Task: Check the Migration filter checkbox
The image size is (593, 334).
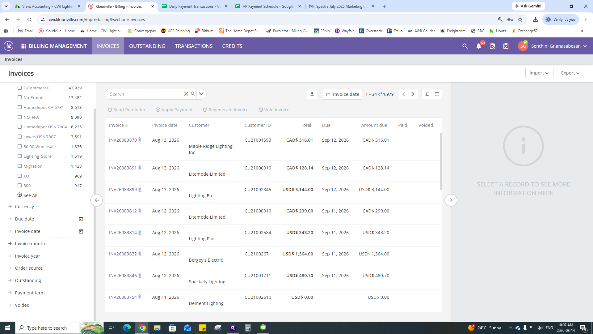Action: click(x=20, y=166)
